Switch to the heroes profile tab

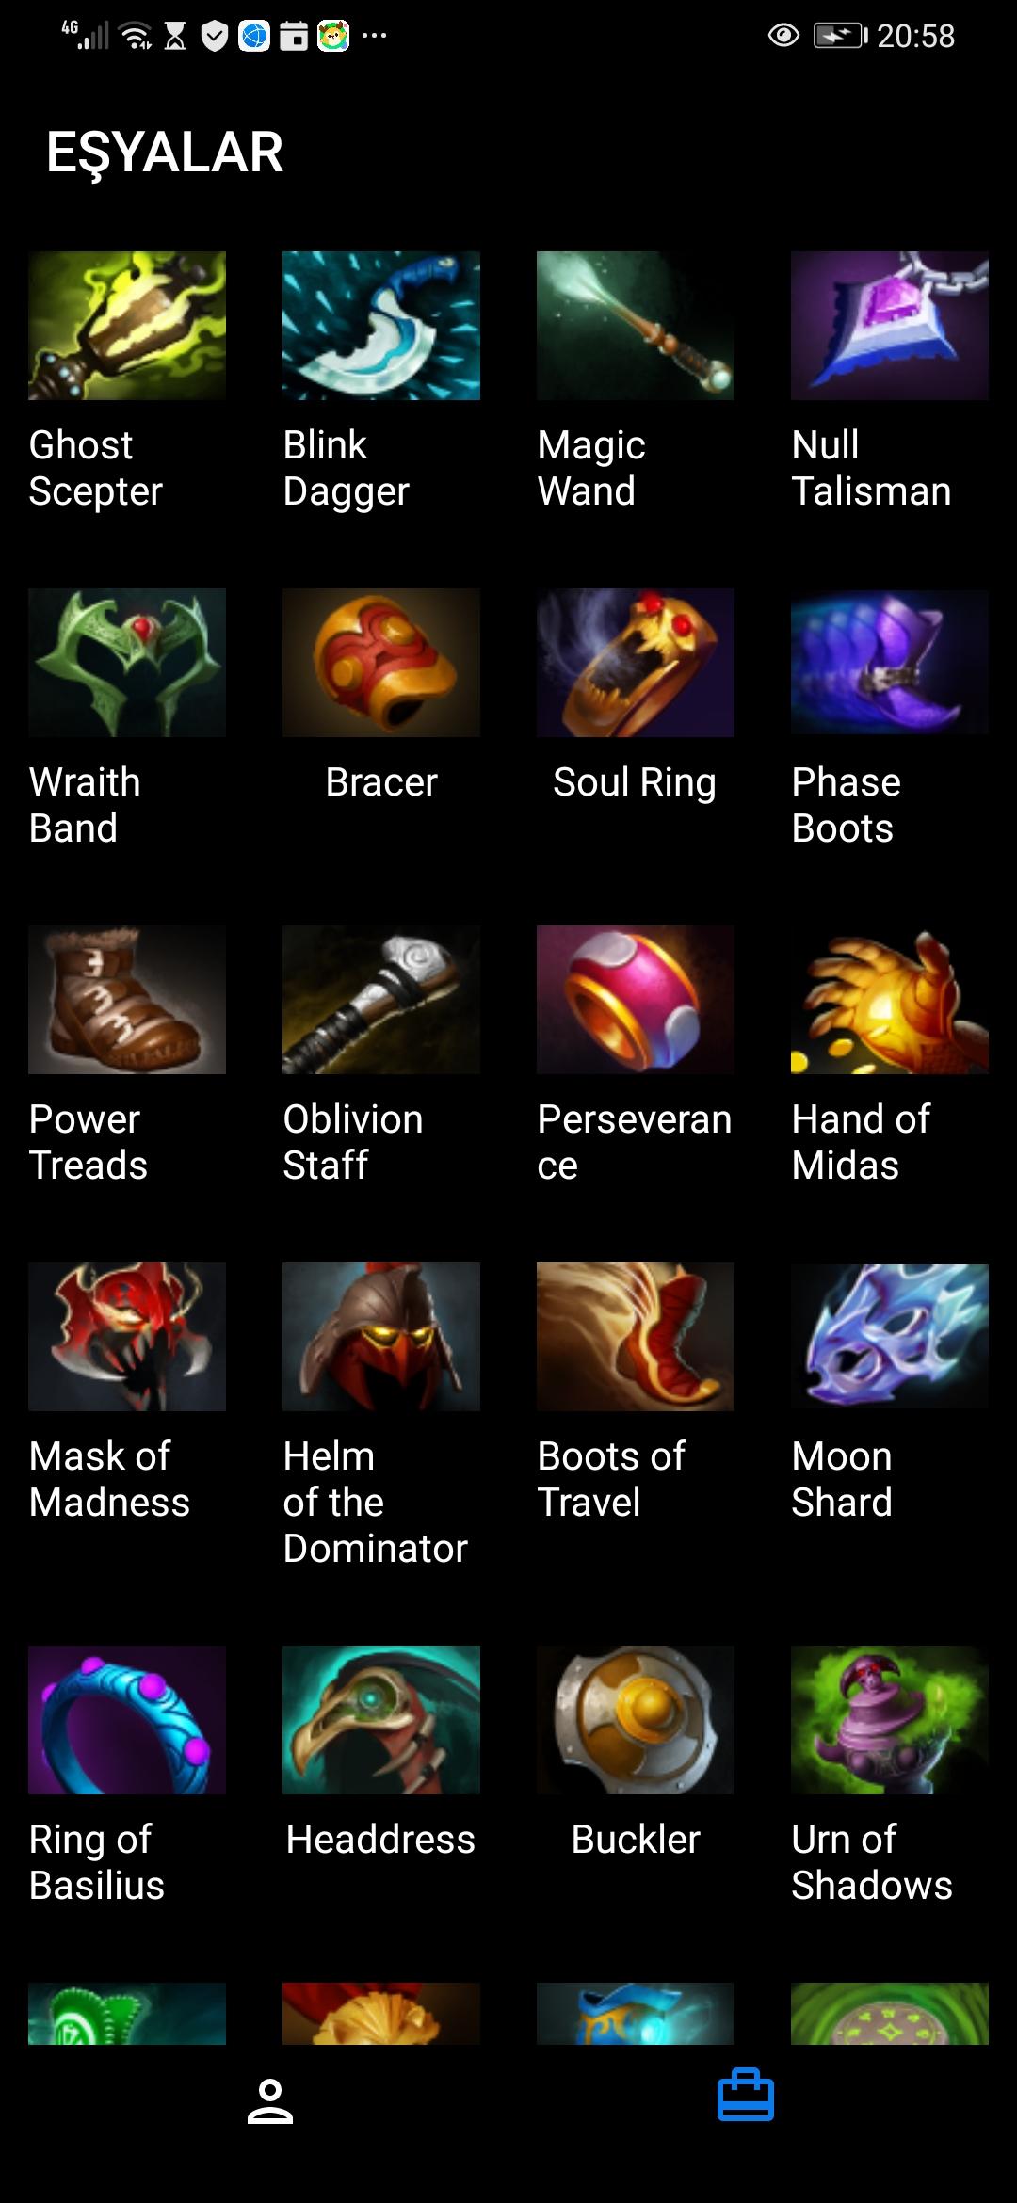[270, 2100]
